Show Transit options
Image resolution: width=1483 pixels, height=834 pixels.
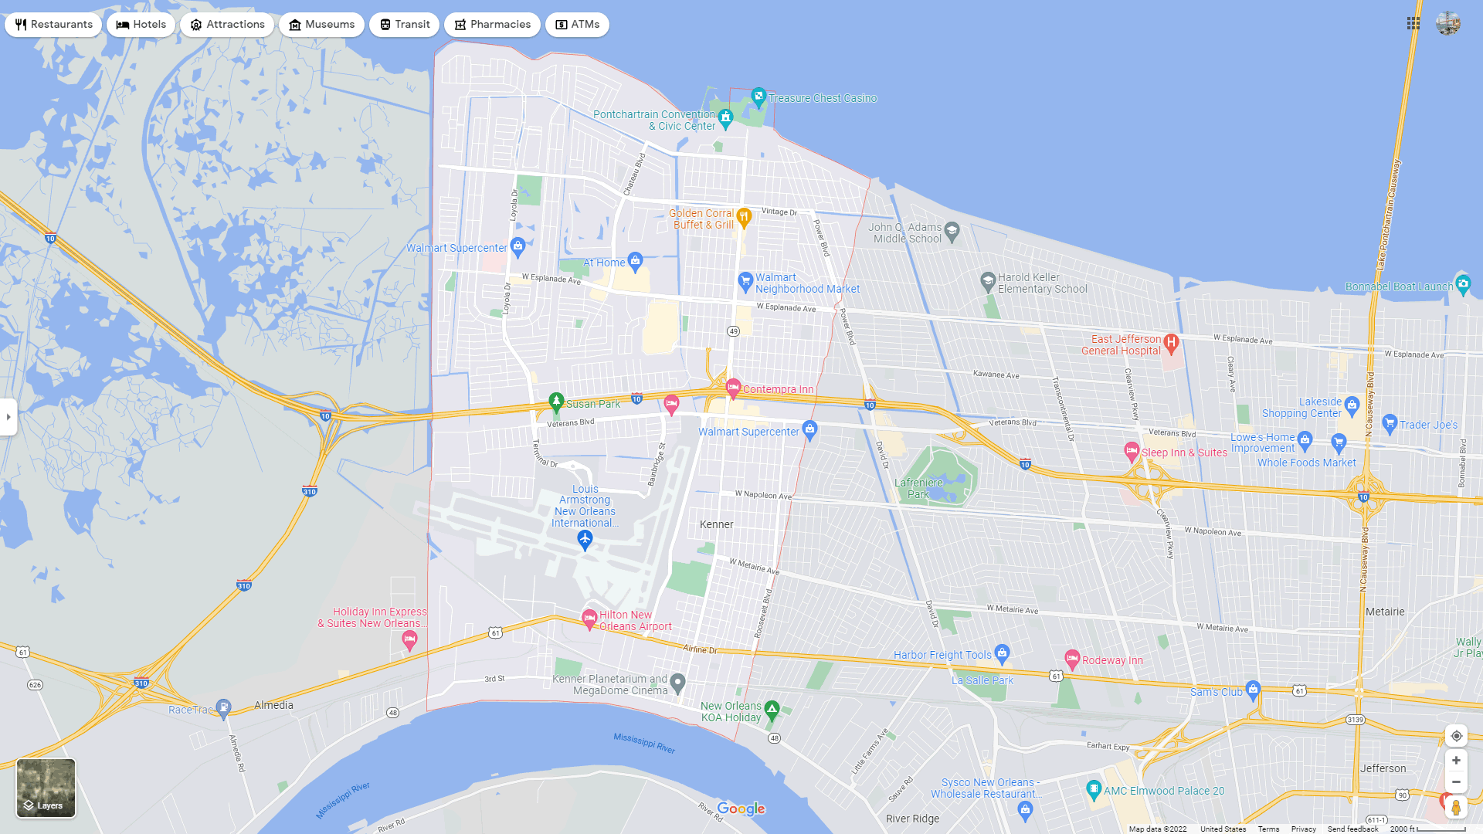pyautogui.click(x=404, y=25)
